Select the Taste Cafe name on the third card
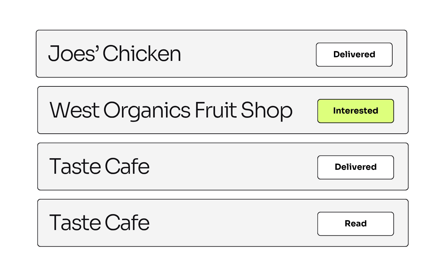The image size is (444, 280). tap(99, 166)
